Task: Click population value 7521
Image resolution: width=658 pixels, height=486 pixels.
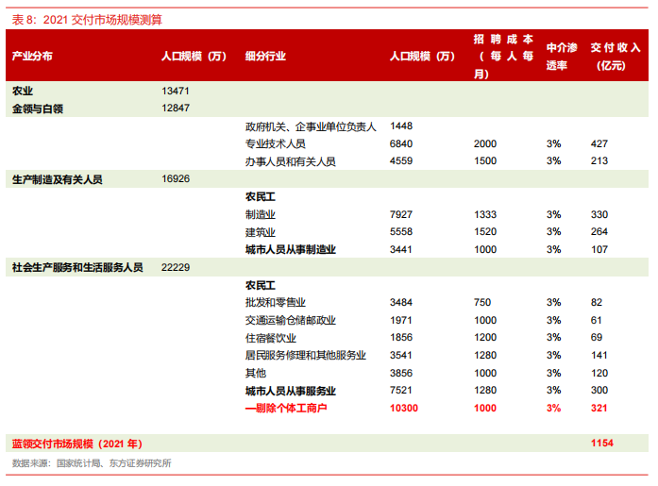Action: click(x=401, y=391)
